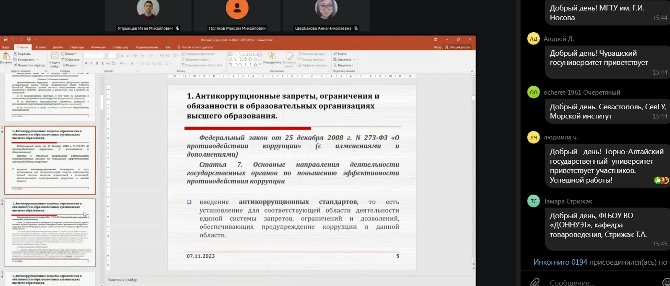Image resolution: width=670 pixels, height=286 pixels.
Task: Click the Save icon in quick access toolbar
Action: point(5,39)
